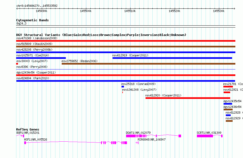
Task: Open the dgv12435n54 label
Action: [232, 101]
